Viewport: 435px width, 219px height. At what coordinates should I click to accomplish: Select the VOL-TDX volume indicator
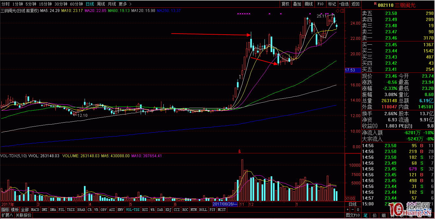[133, 210]
